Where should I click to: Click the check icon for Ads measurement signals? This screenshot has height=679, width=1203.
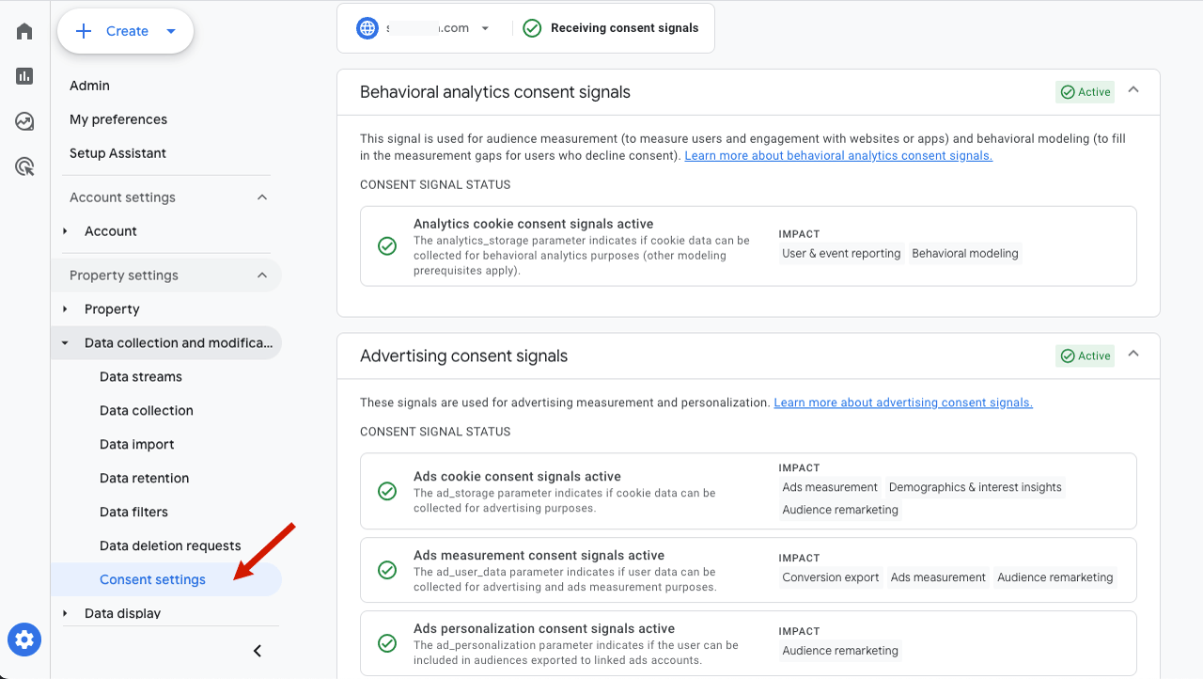(387, 570)
